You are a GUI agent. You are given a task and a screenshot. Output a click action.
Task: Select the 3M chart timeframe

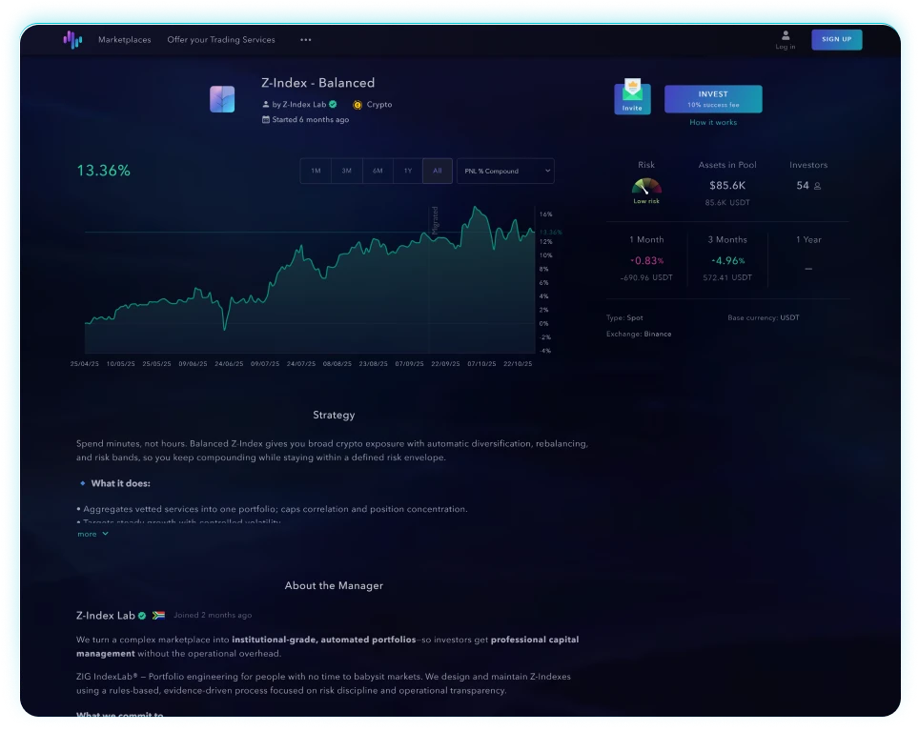tap(346, 171)
